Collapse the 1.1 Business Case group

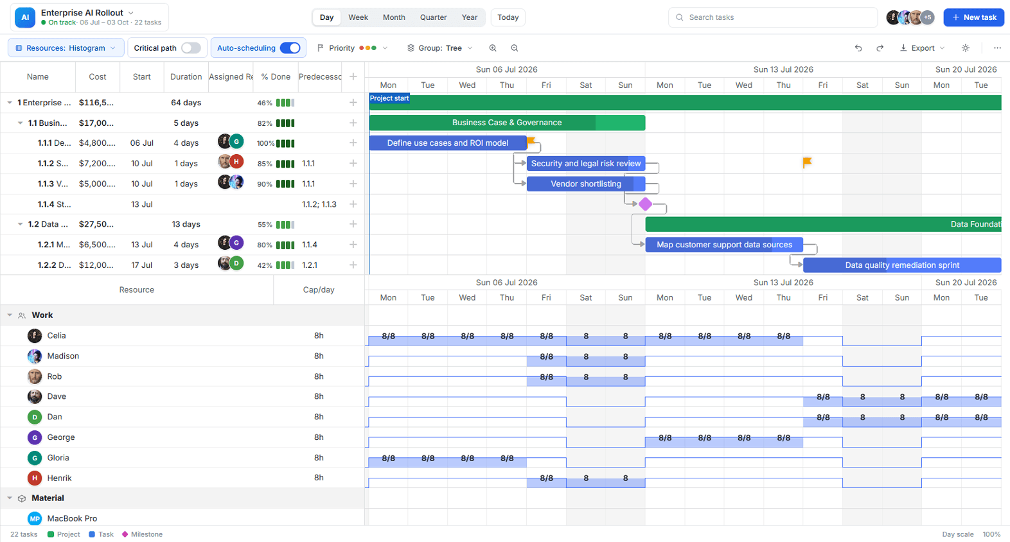[x=20, y=123]
